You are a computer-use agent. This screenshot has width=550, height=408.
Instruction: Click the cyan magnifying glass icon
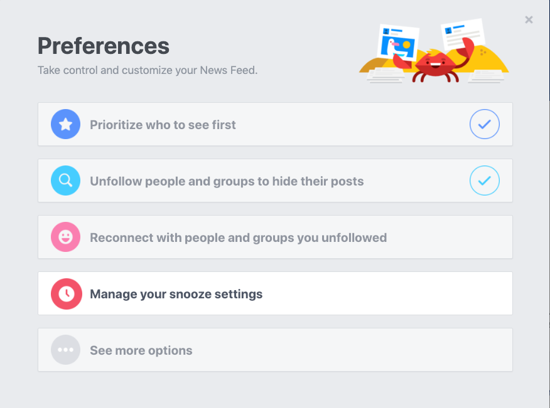pyautogui.click(x=65, y=180)
